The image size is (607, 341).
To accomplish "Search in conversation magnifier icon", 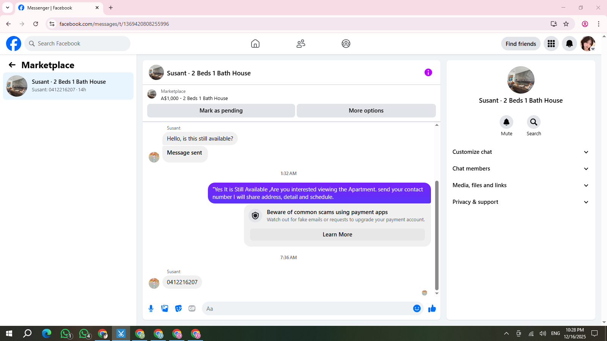I will point(534,122).
